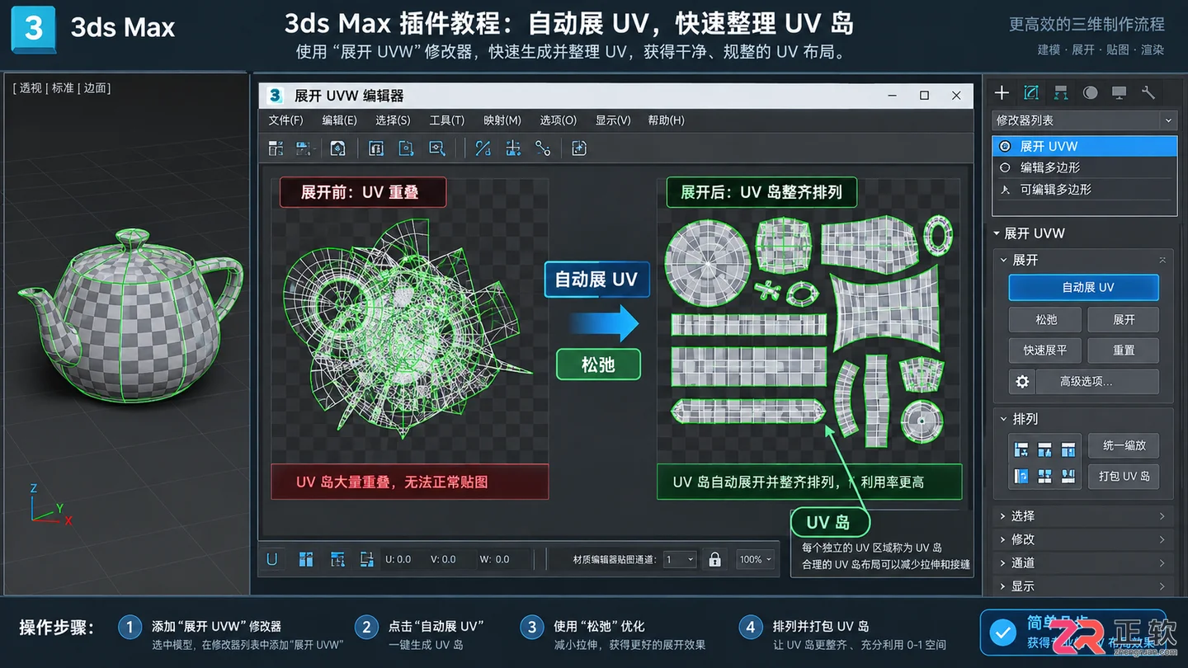
Task: Open the 修改器列表 dropdown
Action: [x=1084, y=120]
